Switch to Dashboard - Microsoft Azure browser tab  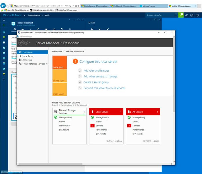point(124,6)
